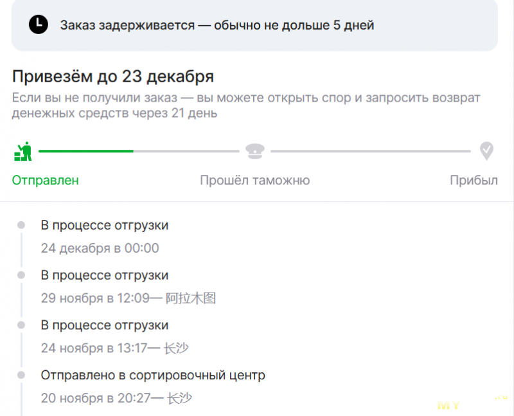
Task: Click the green shipped parcel icon
Action: pos(23,152)
